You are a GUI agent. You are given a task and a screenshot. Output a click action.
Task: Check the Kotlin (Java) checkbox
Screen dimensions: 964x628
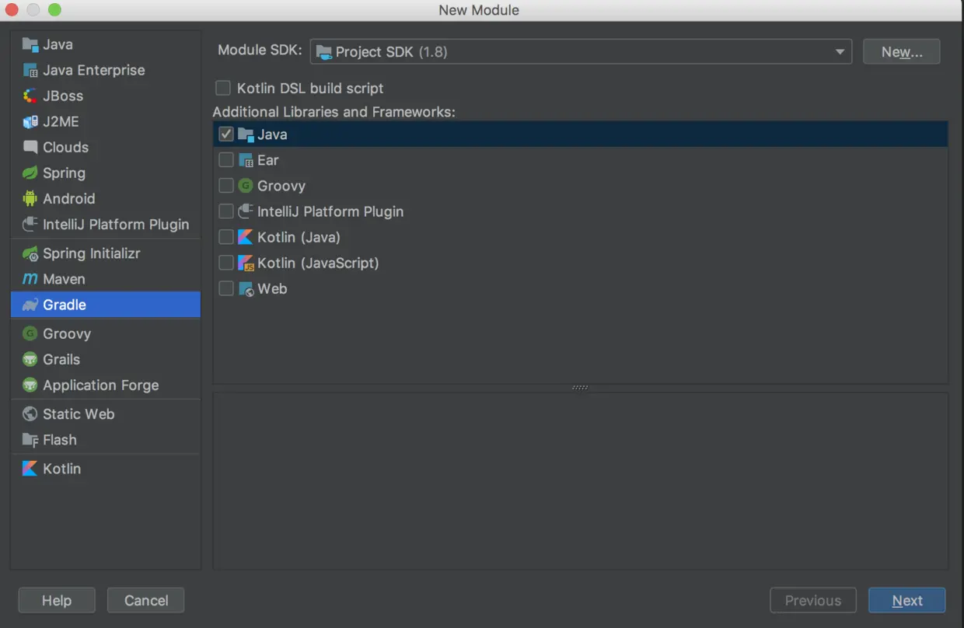click(226, 237)
